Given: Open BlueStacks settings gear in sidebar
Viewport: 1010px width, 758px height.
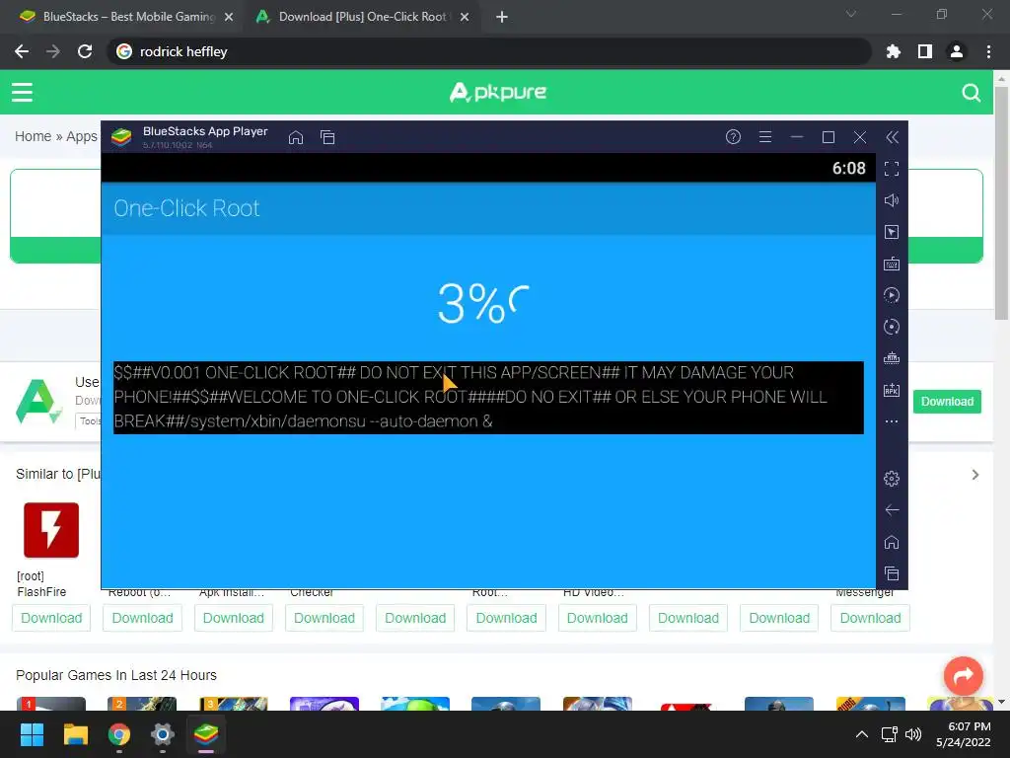Looking at the screenshot, I should pyautogui.click(x=892, y=479).
